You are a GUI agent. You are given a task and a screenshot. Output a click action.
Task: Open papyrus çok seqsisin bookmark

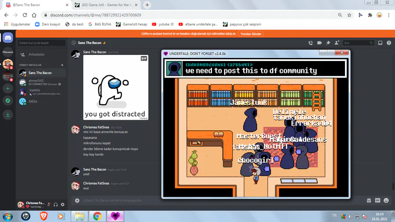[x=242, y=24]
